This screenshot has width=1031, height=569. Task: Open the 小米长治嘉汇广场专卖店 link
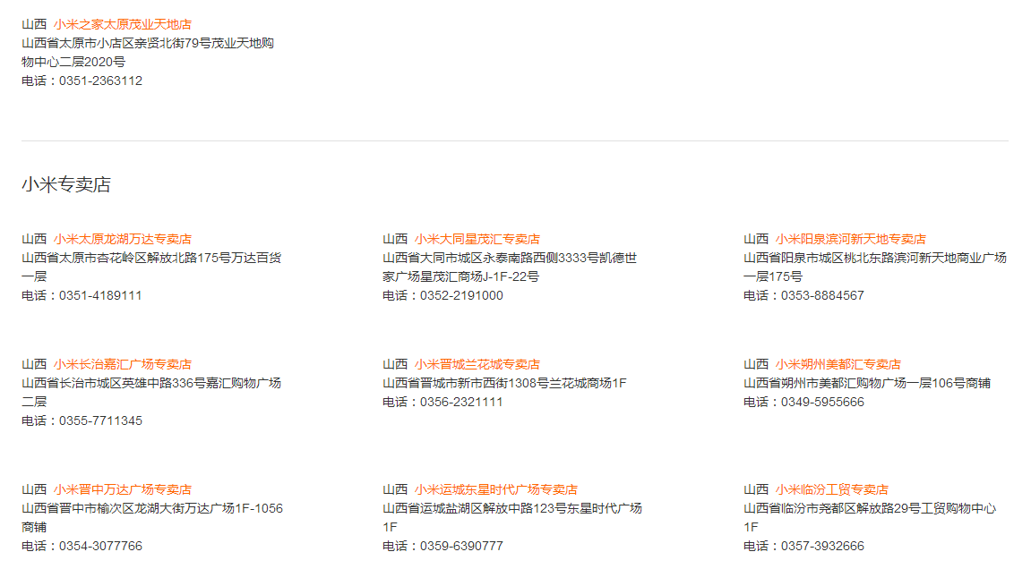(122, 364)
